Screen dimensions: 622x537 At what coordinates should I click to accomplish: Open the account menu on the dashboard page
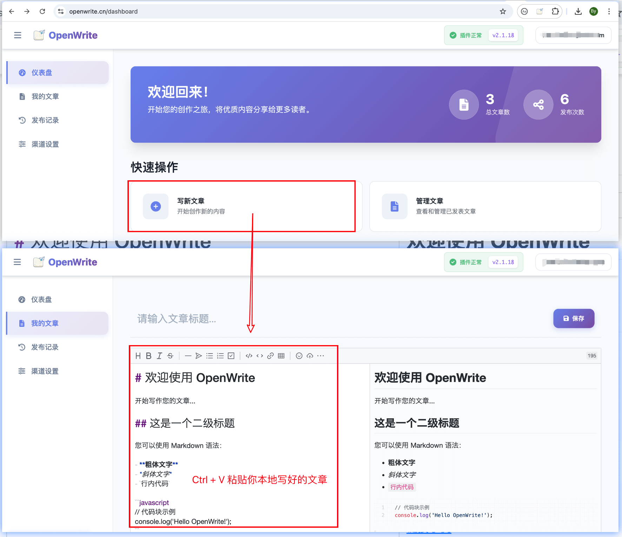[x=573, y=35]
